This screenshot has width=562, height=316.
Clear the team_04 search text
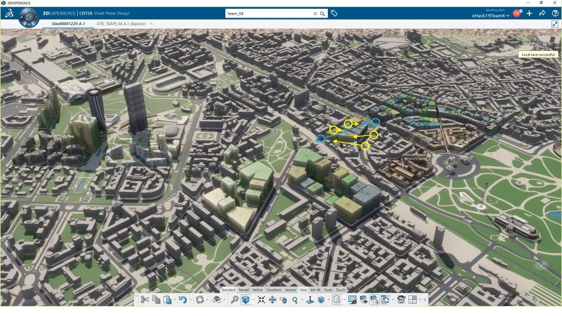[x=316, y=13]
